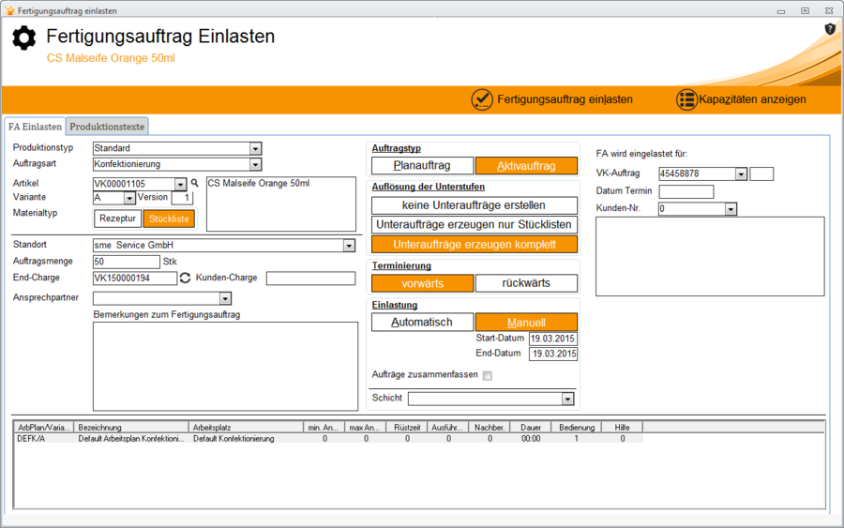Screen dimensions: 844x528
Task: Click the shield help icon top right
Action: tap(830, 29)
